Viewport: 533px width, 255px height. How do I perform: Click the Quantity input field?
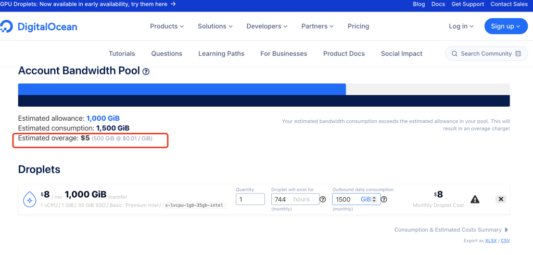coord(250,199)
